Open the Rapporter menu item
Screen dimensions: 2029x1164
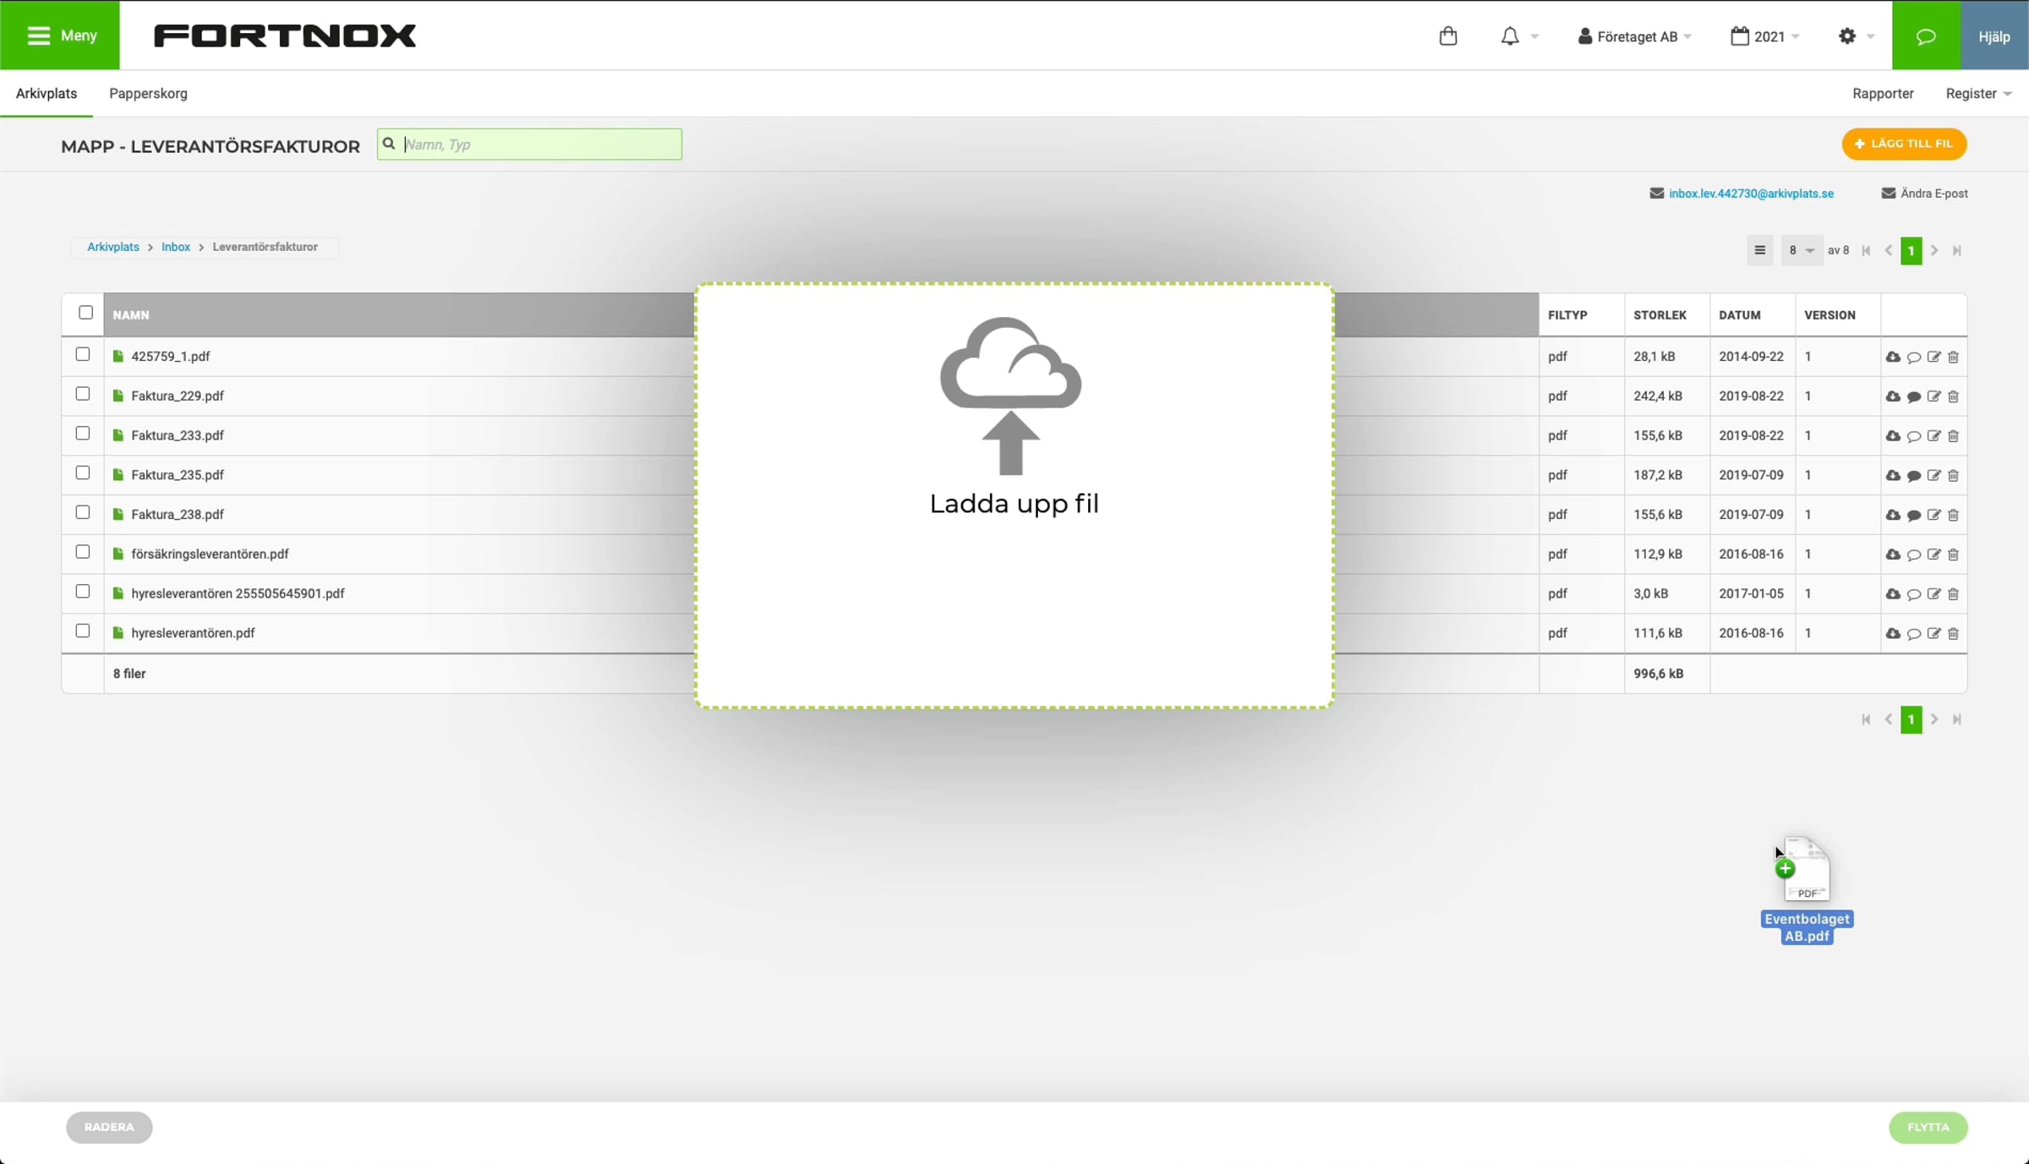point(1883,94)
